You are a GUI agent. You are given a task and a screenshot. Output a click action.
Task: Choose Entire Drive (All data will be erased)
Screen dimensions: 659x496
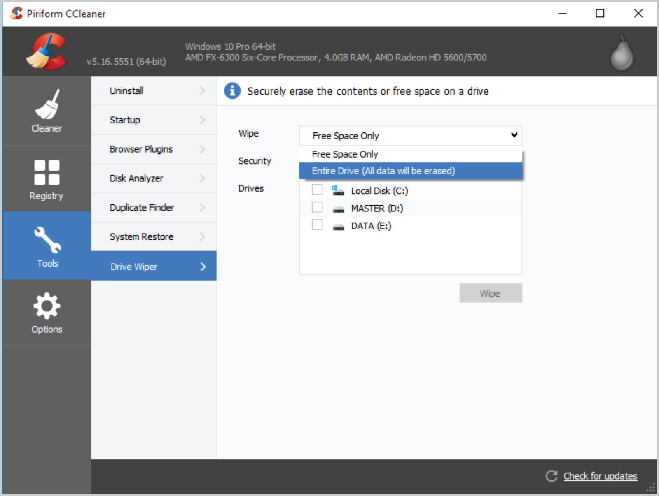(x=411, y=171)
